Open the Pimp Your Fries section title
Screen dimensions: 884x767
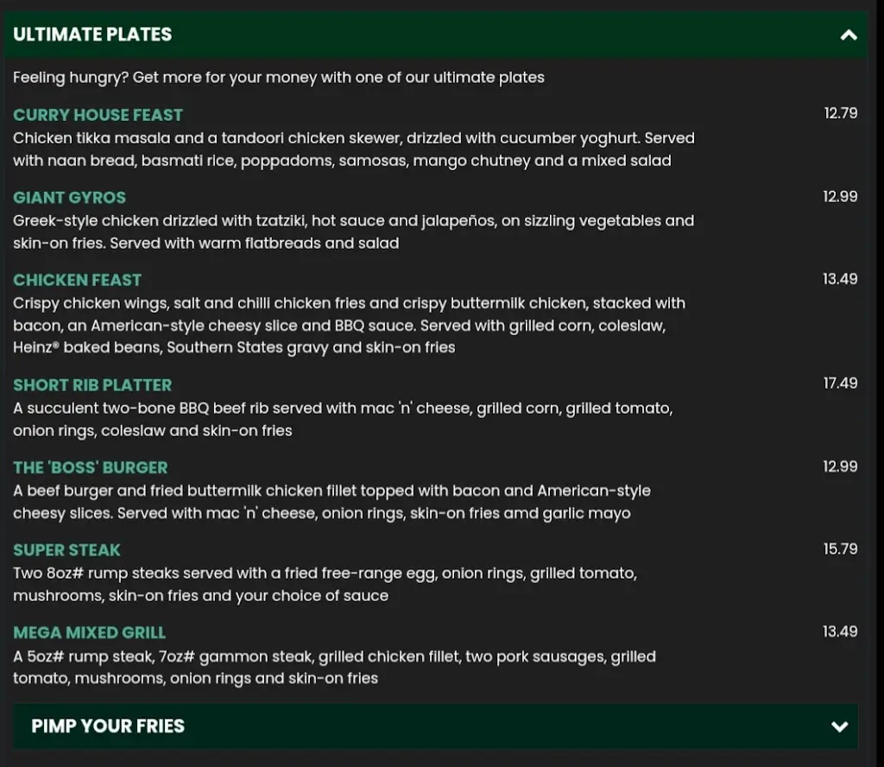pyautogui.click(x=108, y=726)
